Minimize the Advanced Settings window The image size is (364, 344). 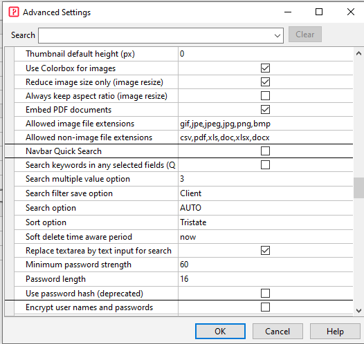pyautogui.click(x=288, y=12)
